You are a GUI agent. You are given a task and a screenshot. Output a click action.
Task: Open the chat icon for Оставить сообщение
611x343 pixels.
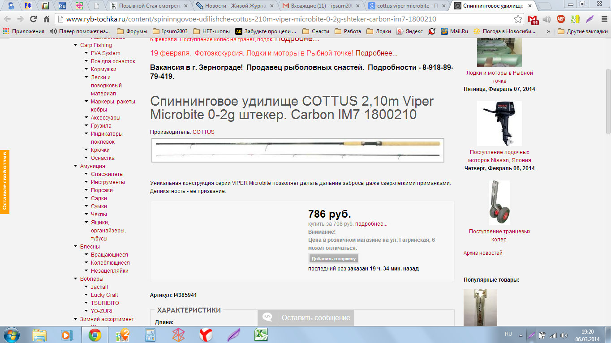coord(268,317)
